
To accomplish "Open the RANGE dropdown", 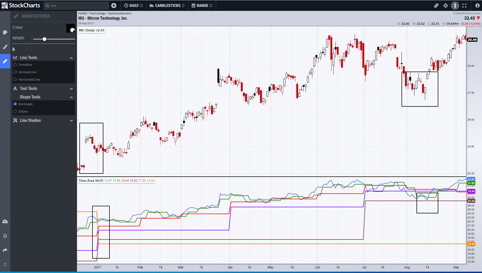I will coord(202,6).
